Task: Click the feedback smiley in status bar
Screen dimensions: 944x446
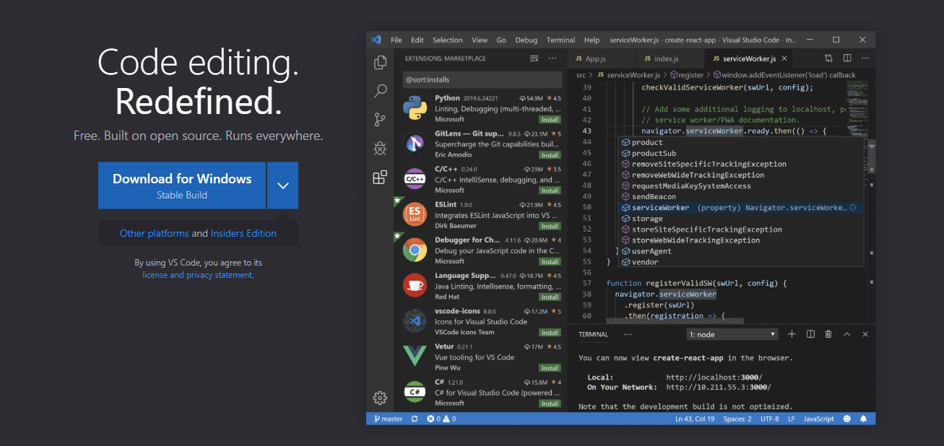Action: (x=846, y=419)
